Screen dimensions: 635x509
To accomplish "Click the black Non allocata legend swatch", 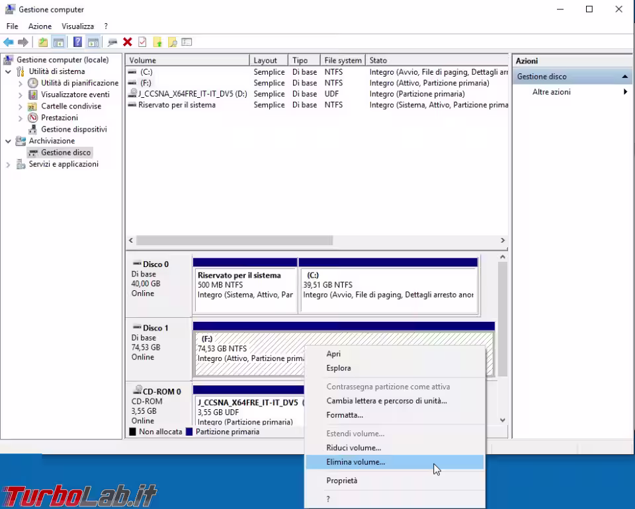I will 132,432.
